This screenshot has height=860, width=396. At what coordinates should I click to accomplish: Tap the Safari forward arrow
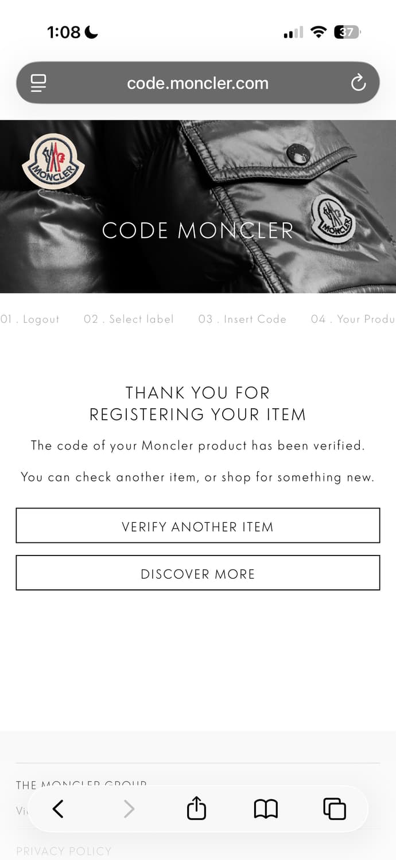pos(129,809)
